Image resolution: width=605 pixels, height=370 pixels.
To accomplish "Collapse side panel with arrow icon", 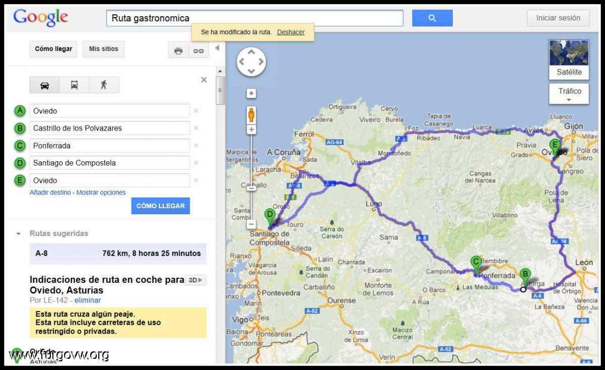I will click(217, 48).
